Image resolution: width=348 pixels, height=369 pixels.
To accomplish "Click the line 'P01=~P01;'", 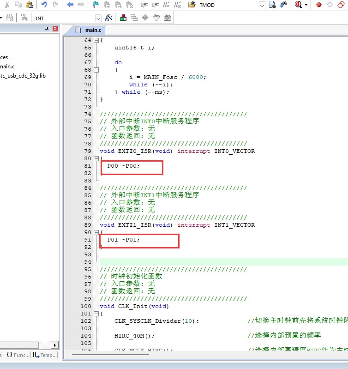I will pyautogui.click(x=123, y=240).
